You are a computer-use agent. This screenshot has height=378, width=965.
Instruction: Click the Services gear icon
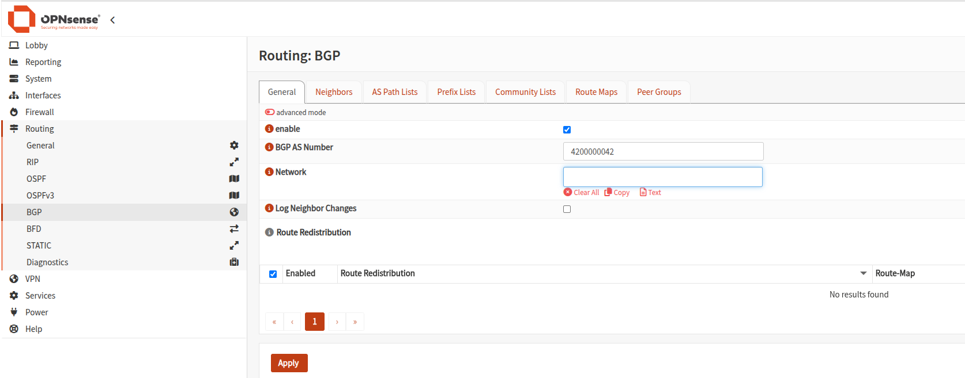pyautogui.click(x=14, y=296)
